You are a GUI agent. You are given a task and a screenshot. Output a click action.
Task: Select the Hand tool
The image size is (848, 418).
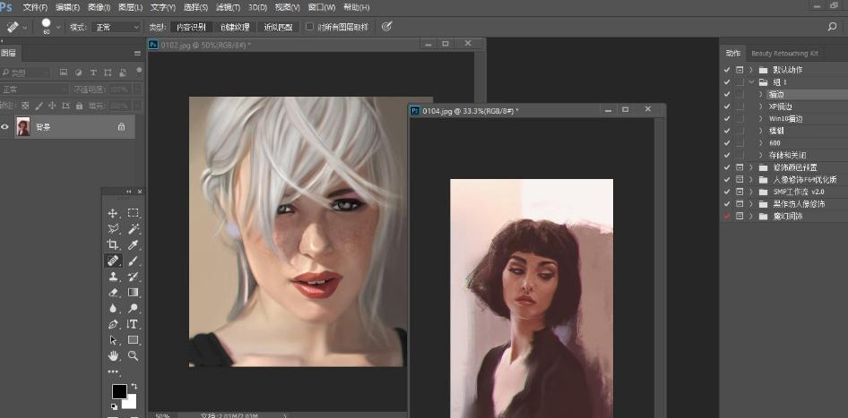113,356
